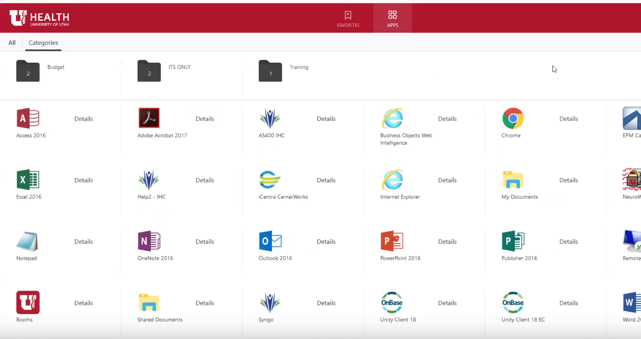The image size is (641, 339).
Task: Open Details for Help2 - IHC
Action: 205,180
